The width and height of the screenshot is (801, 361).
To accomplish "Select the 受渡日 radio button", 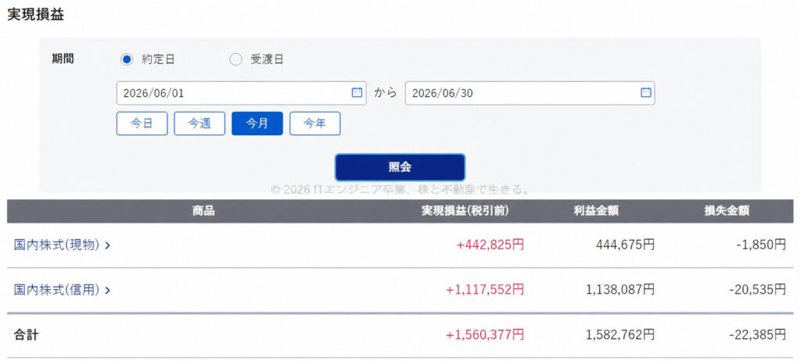I will (x=235, y=59).
